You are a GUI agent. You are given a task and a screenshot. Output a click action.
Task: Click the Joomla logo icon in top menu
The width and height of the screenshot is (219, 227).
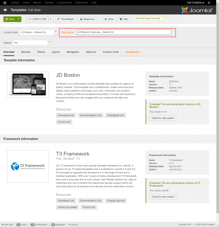pyautogui.click(x=5, y=3)
